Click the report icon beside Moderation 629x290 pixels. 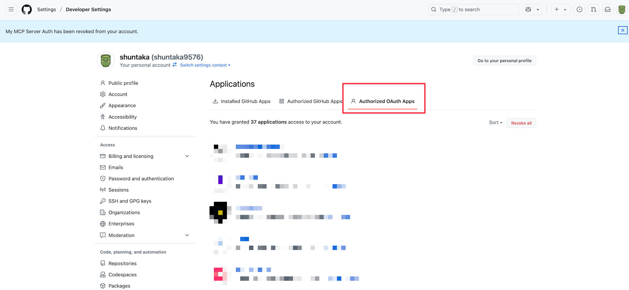click(103, 235)
